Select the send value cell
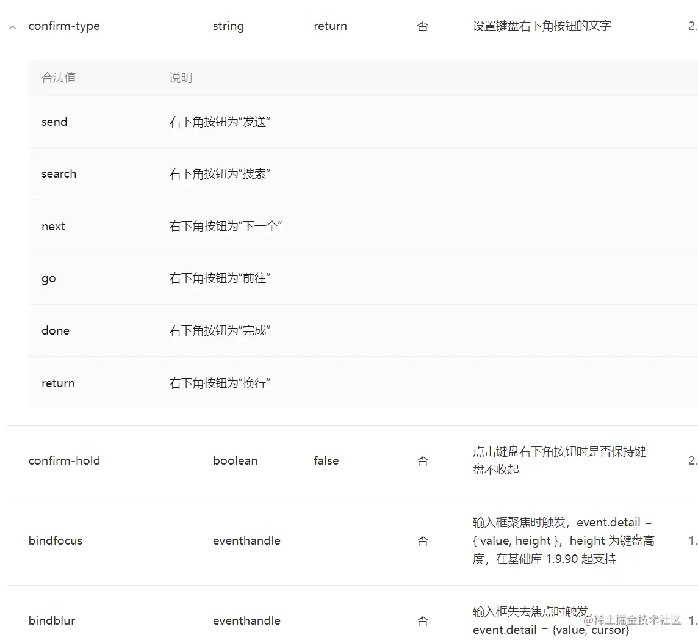698x643 pixels. pyautogui.click(x=54, y=122)
